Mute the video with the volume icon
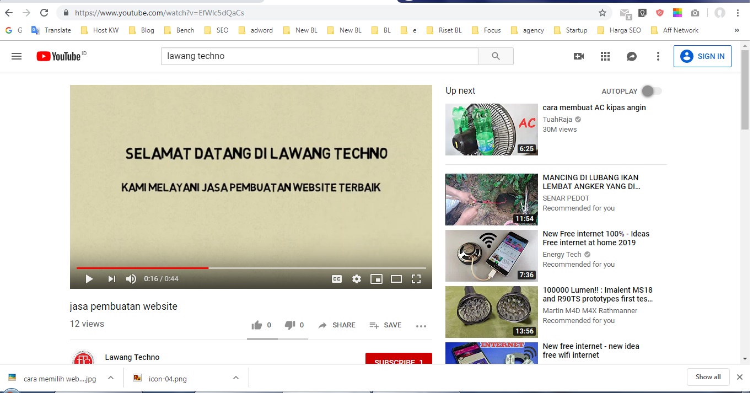The width and height of the screenshot is (753, 393). point(131,279)
